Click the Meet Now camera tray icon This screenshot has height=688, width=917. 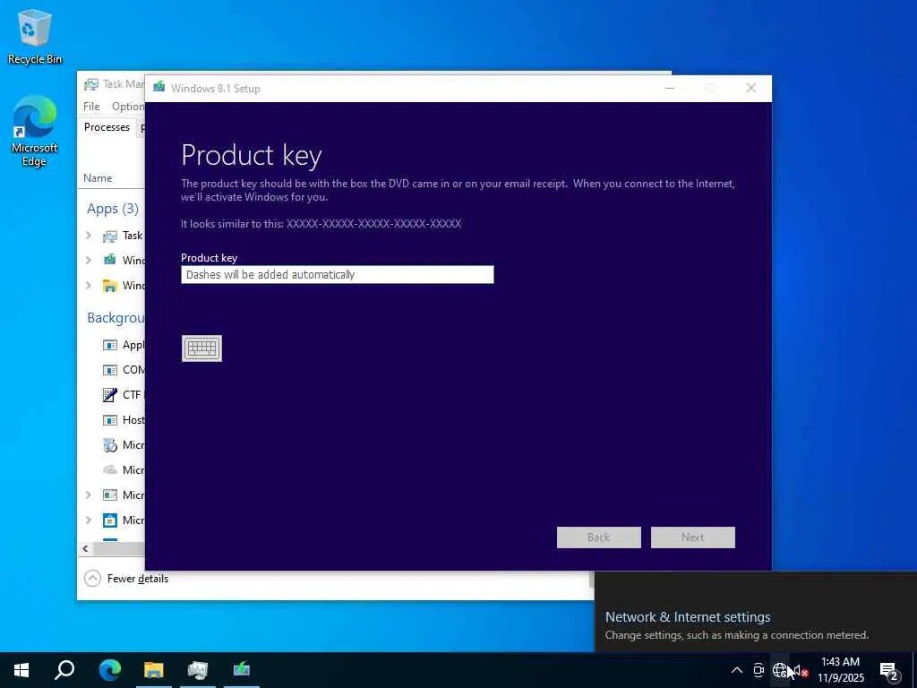coord(758,670)
